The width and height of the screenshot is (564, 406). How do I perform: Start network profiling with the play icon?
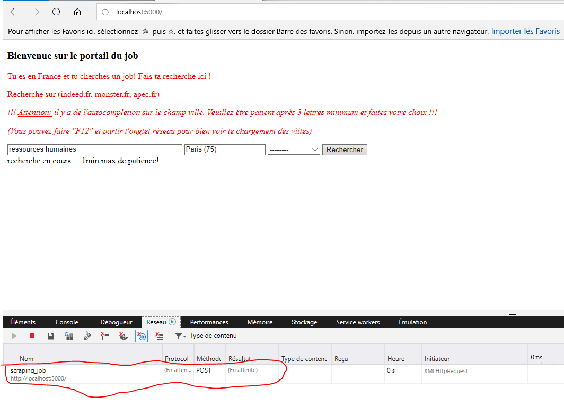pos(14,336)
